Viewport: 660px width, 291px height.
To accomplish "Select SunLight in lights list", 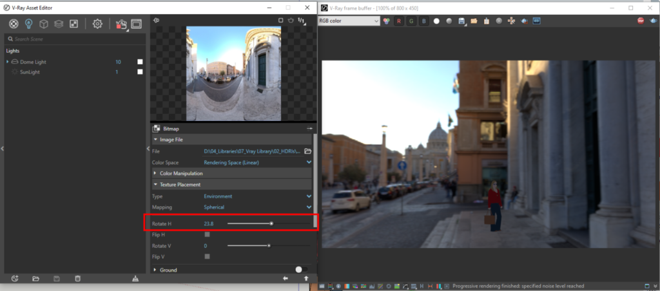I will tap(30, 72).
